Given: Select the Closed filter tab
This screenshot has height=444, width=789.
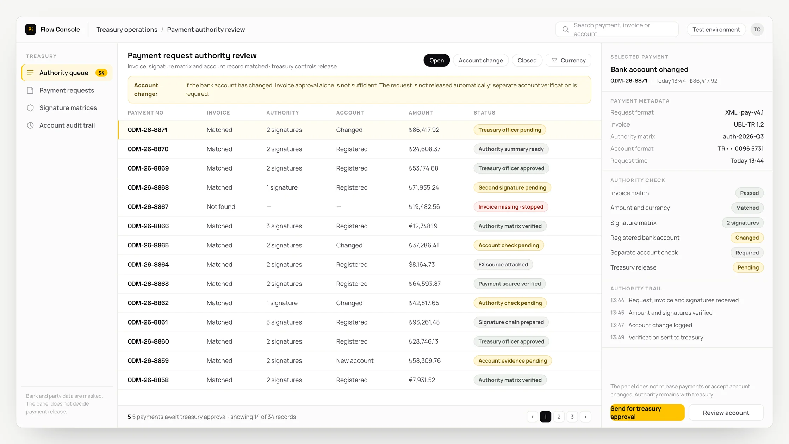Looking at the screenshot, I should coord(527,60).
